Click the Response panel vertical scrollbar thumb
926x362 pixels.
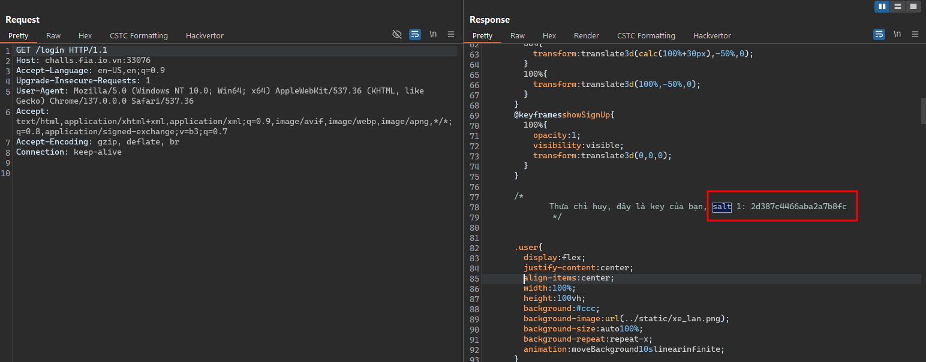tap(923, 111)
